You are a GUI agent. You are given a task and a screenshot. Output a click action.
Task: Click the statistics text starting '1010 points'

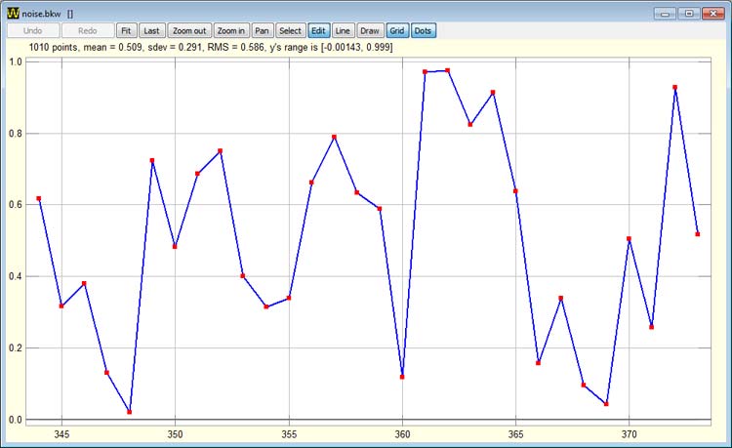coord(211,47)
